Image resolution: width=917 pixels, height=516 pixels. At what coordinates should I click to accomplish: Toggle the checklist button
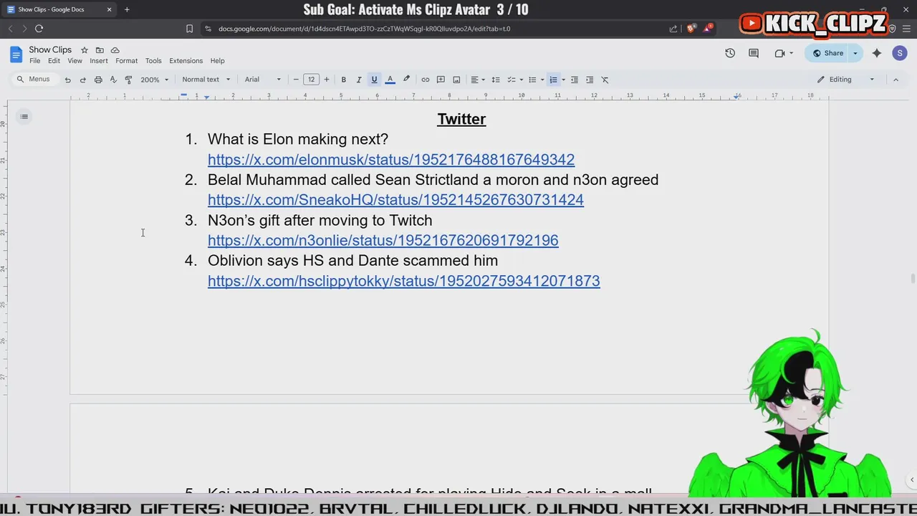tap(512, 80)
